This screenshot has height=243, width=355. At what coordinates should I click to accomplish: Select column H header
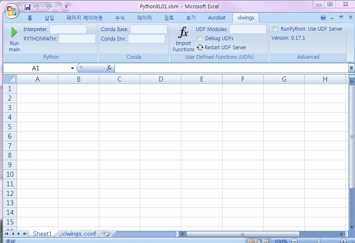[x=325, y=79]
